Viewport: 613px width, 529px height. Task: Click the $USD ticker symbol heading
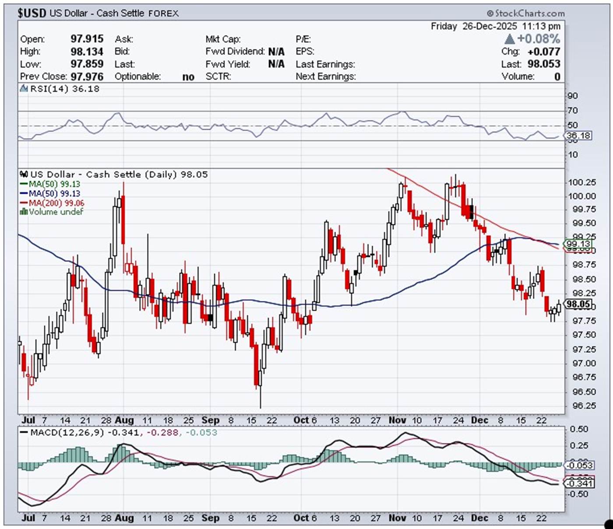coord(32,13)
